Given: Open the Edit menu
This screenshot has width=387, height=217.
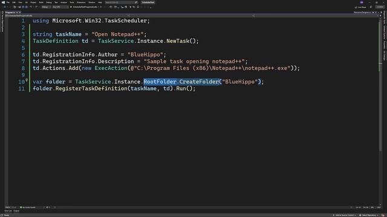Looking at the screenshot, I should 14,2.
